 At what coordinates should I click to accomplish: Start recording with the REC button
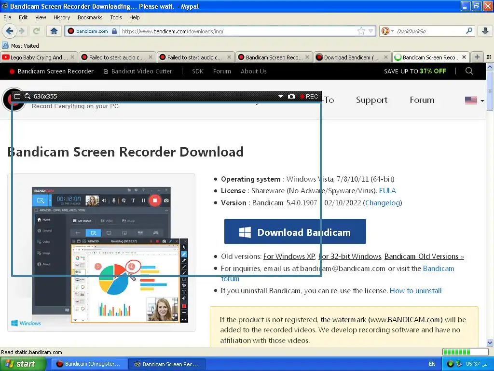(x=309, y=96)
